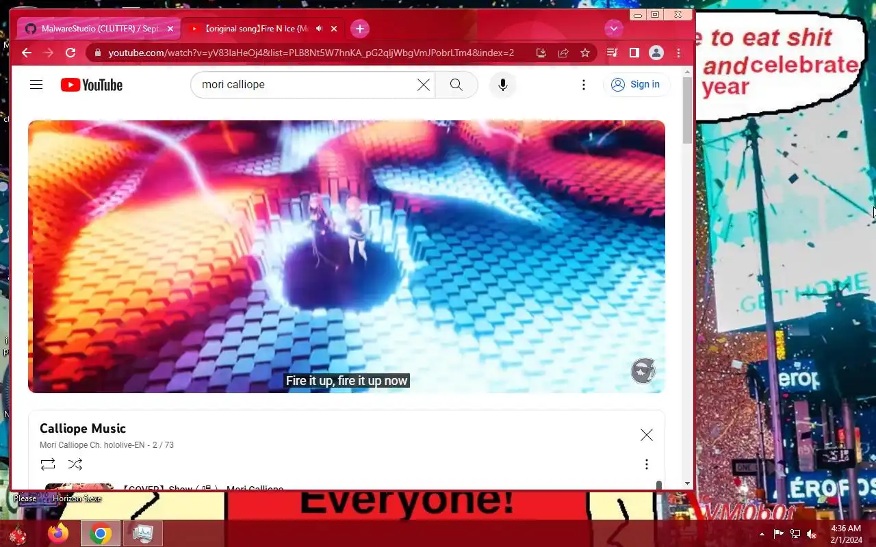The width and height of the screenshot is (876, 547).
Task: Start voice search with the microphone icon
Action: (503, 85)
